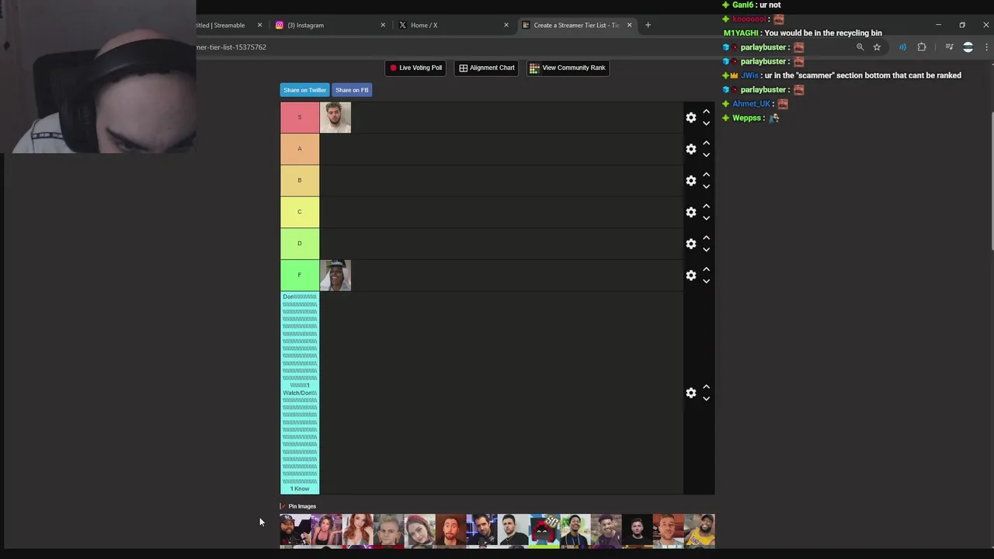Screen dimensions: 994x559
Task: Click the red S tier label
Action: coord(300,117)
